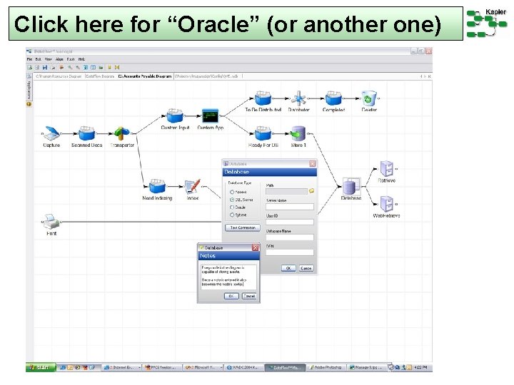Viewport: 514px width, 385px height.
Task: Select the Completed queue node
Action: click(x=333, y=98)
